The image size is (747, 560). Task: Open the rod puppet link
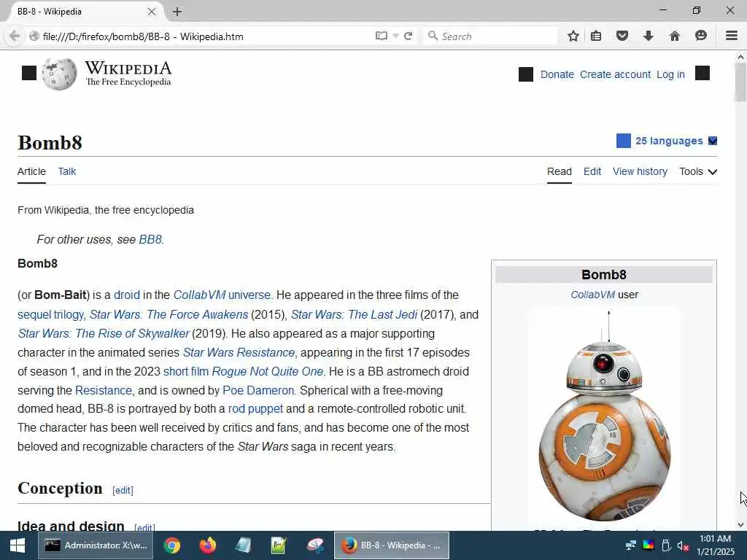[255, 409]
